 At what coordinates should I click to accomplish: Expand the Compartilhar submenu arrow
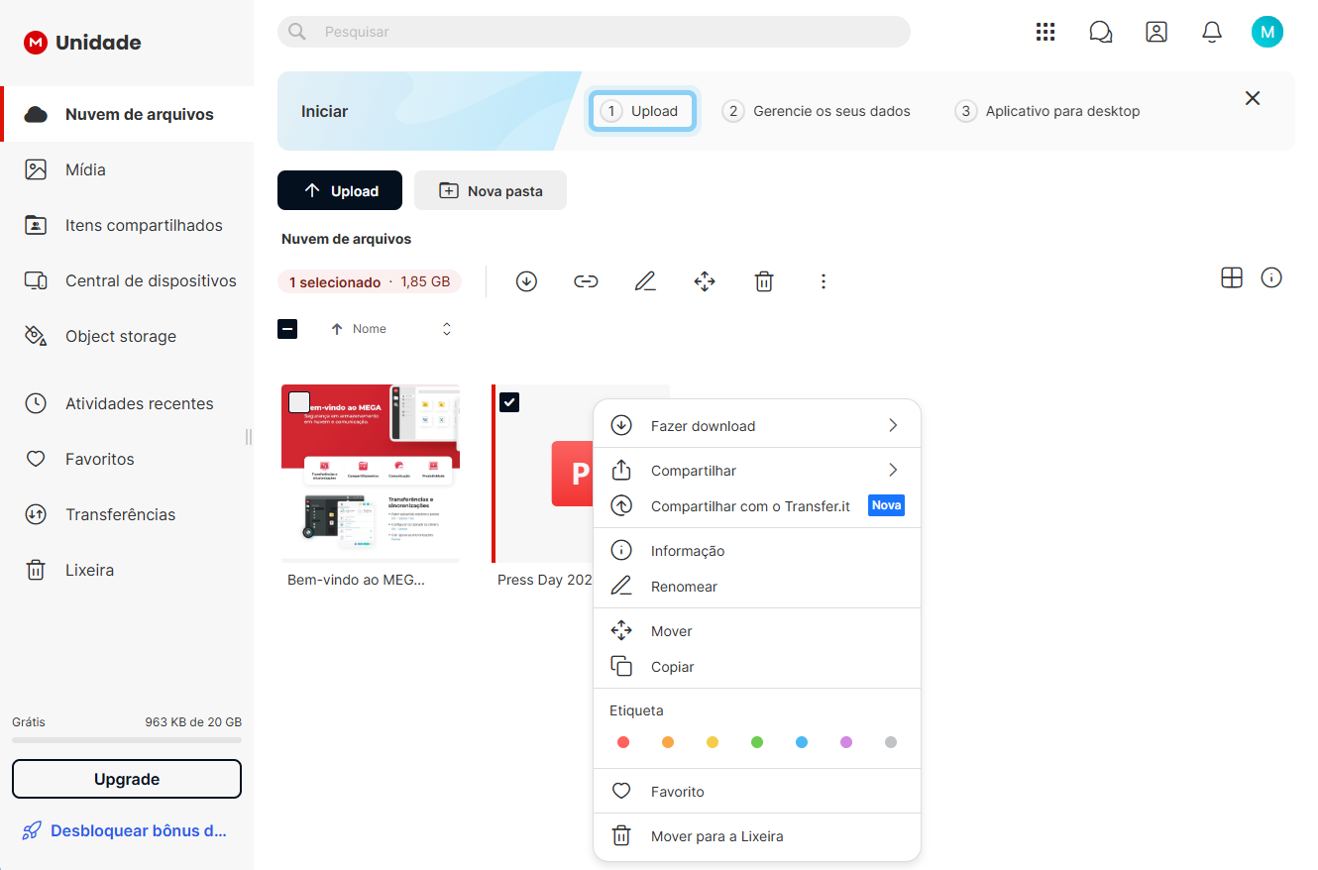pos(892,471)
